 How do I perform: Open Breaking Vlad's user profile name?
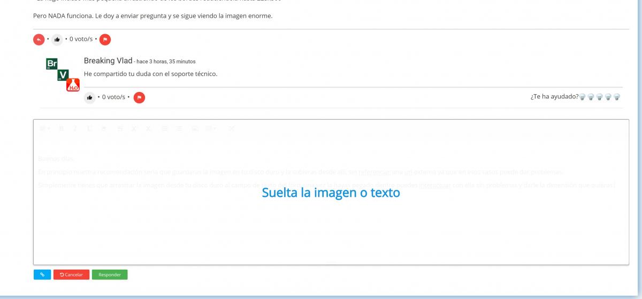(108, 61)
